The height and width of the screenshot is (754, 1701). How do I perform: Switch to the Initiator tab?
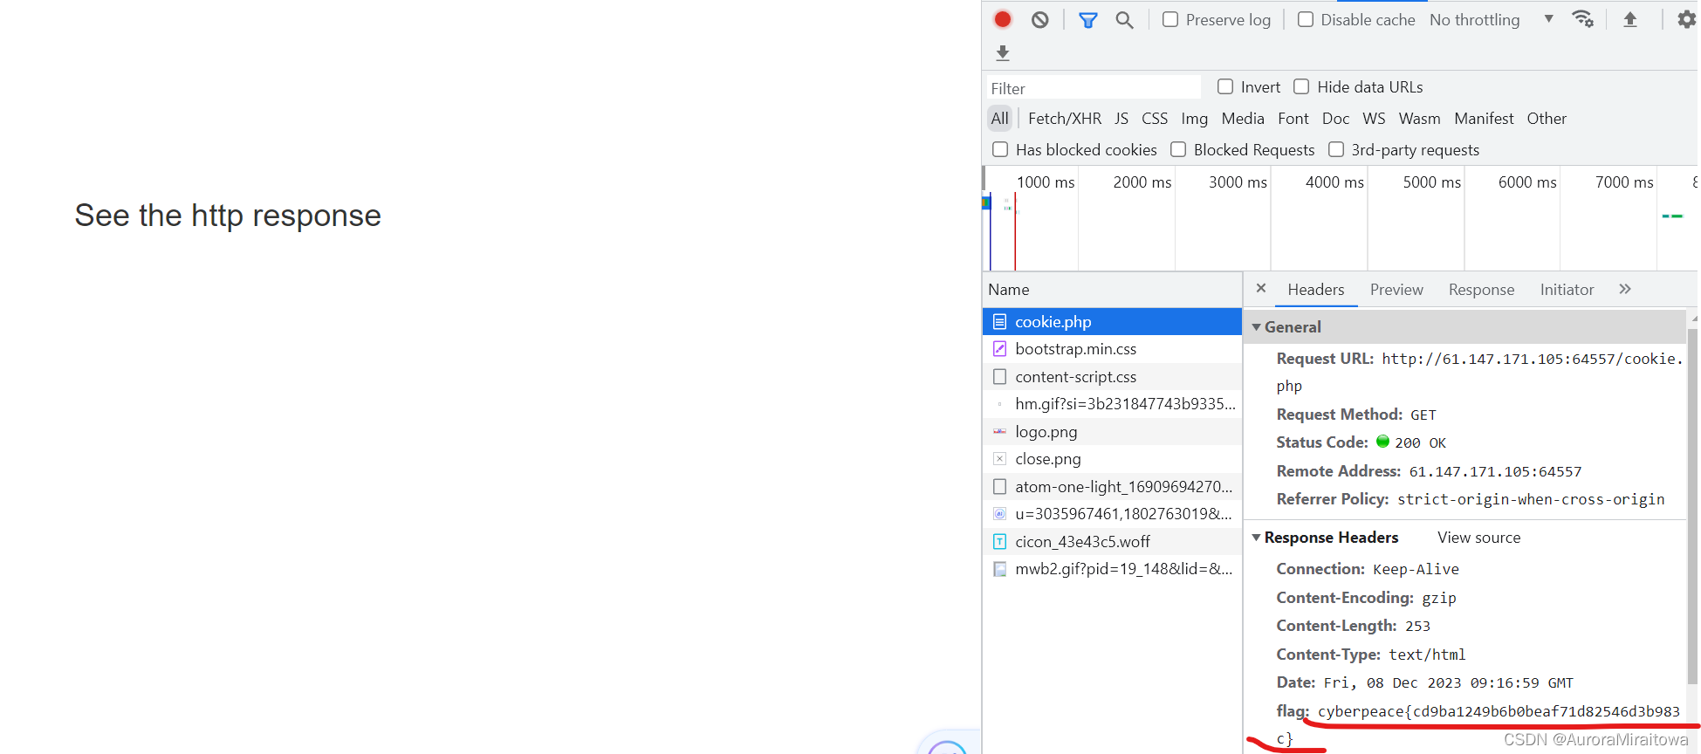pyautogui.click(x=1567, y=290)
